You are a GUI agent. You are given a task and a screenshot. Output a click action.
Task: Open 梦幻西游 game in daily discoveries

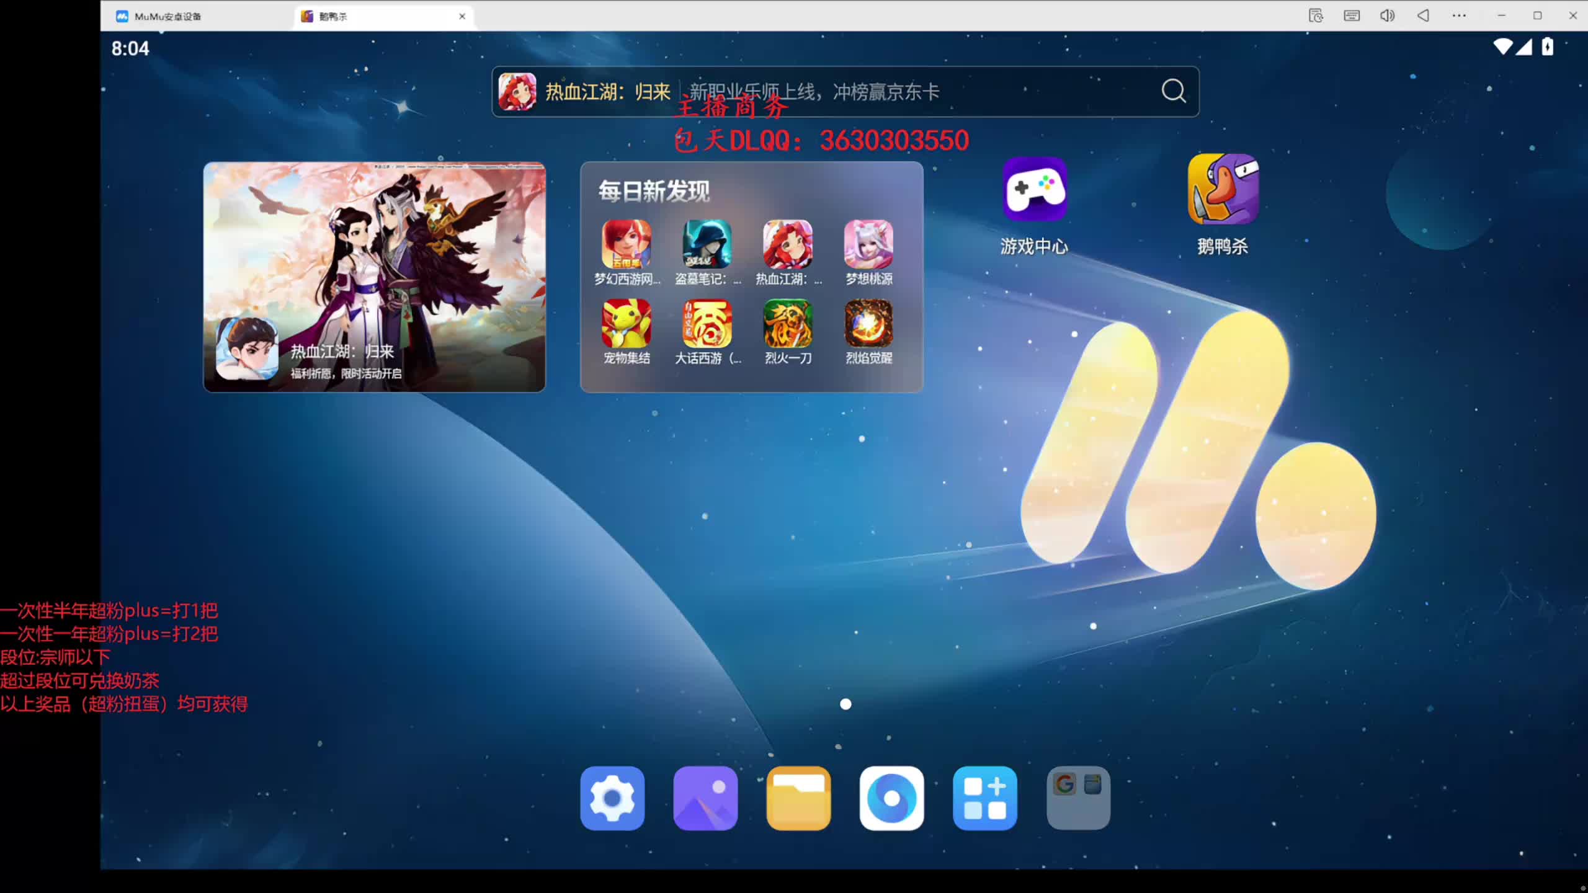626,244
